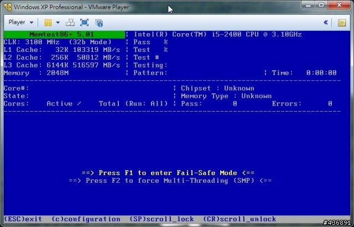Click the State: label

click(x=16, y=96)
